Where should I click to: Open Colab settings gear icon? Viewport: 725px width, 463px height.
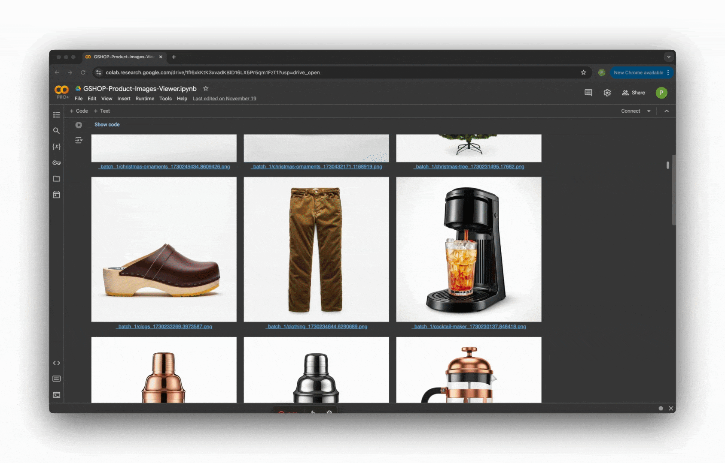(607, 93)
